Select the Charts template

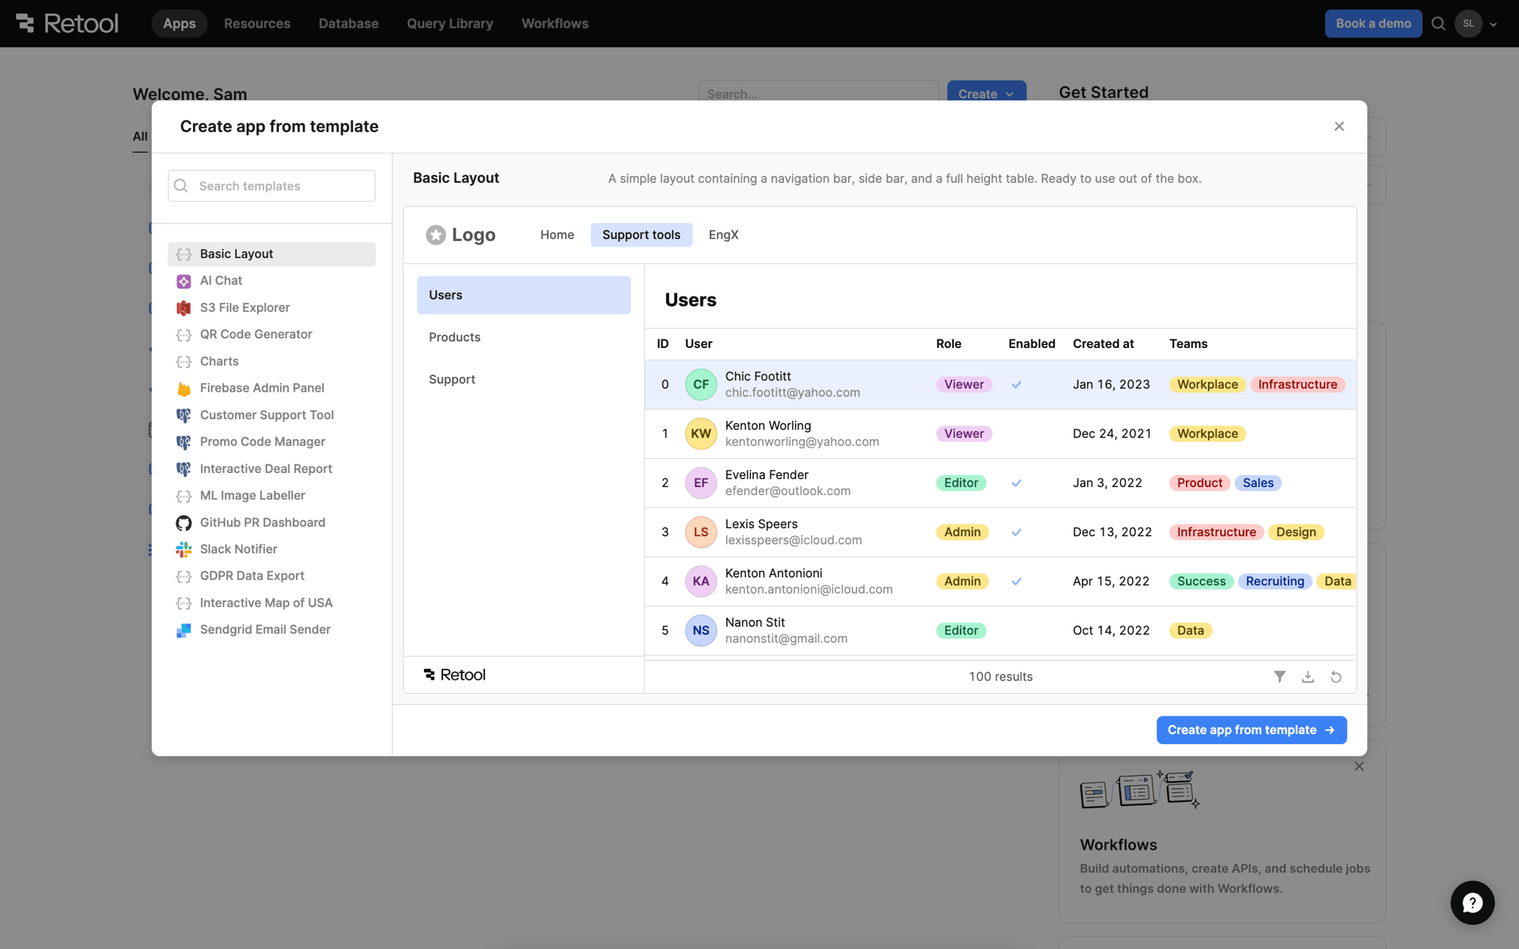(271, 361)
